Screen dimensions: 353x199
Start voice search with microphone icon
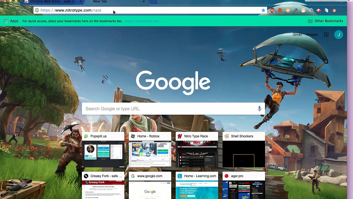pyautogui.click(x=259, y=109)
